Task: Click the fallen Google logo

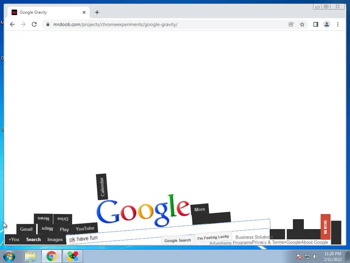Action: click(x=143, y=211)
